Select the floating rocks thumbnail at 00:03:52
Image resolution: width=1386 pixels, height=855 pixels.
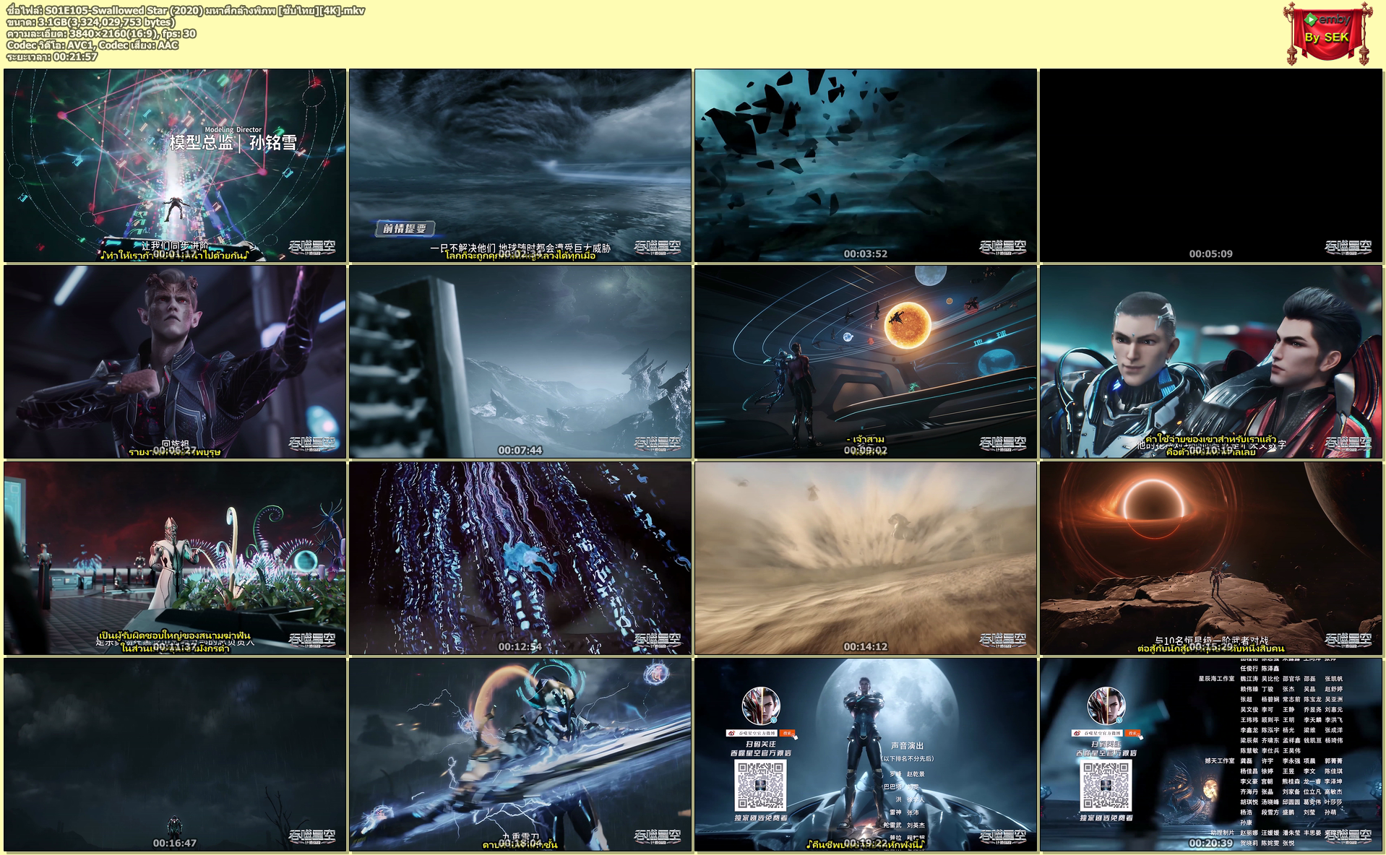(866, 165)
